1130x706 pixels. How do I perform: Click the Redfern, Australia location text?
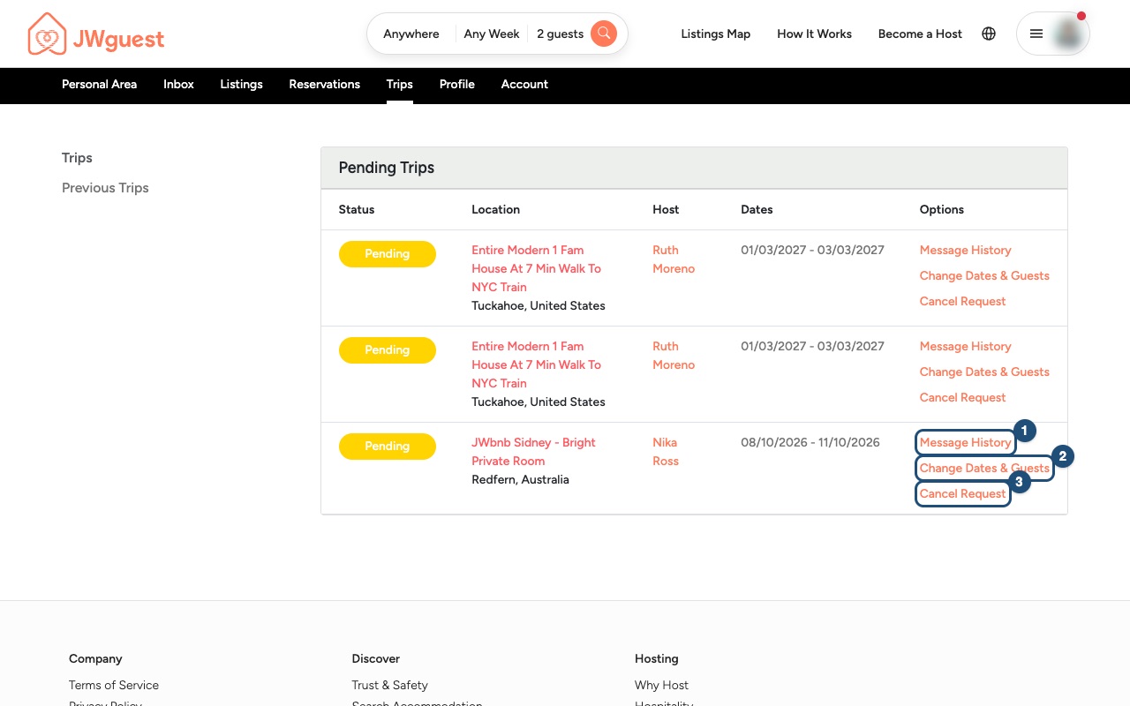tap(520, 480)
